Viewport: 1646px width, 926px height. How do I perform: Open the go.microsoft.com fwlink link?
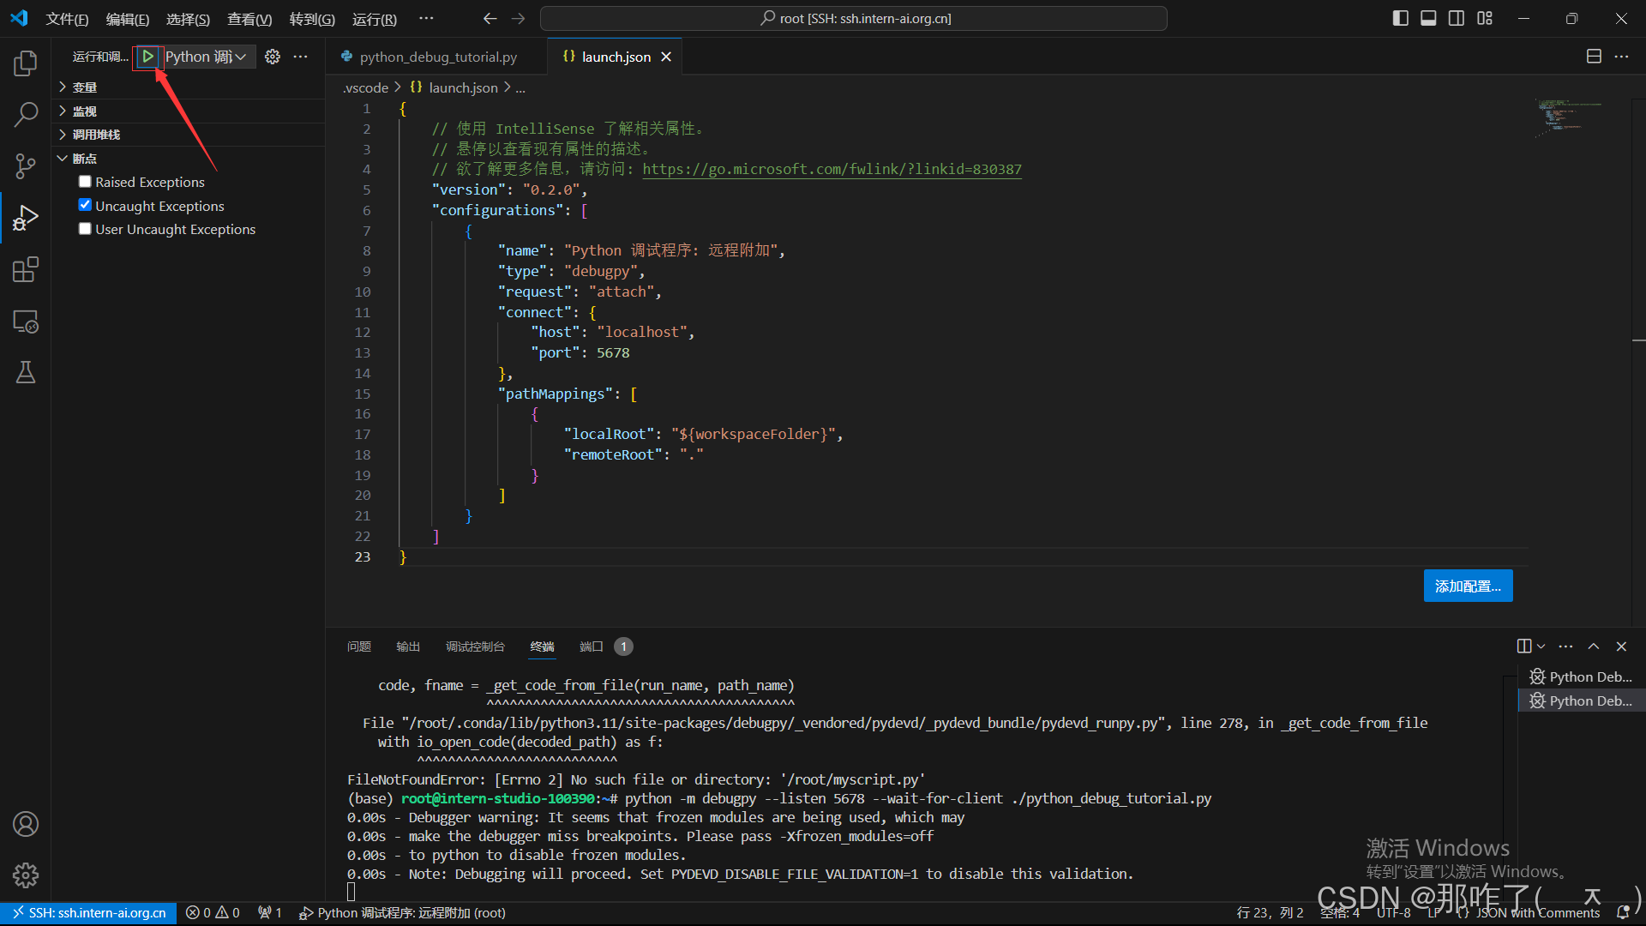pyautogui.click(x=831, y=169)
